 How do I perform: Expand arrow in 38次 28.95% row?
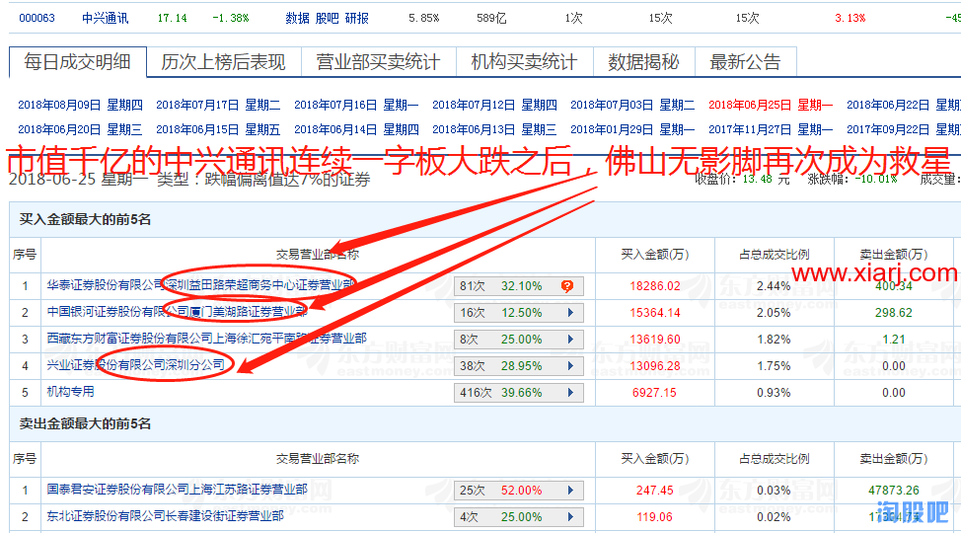570,366
